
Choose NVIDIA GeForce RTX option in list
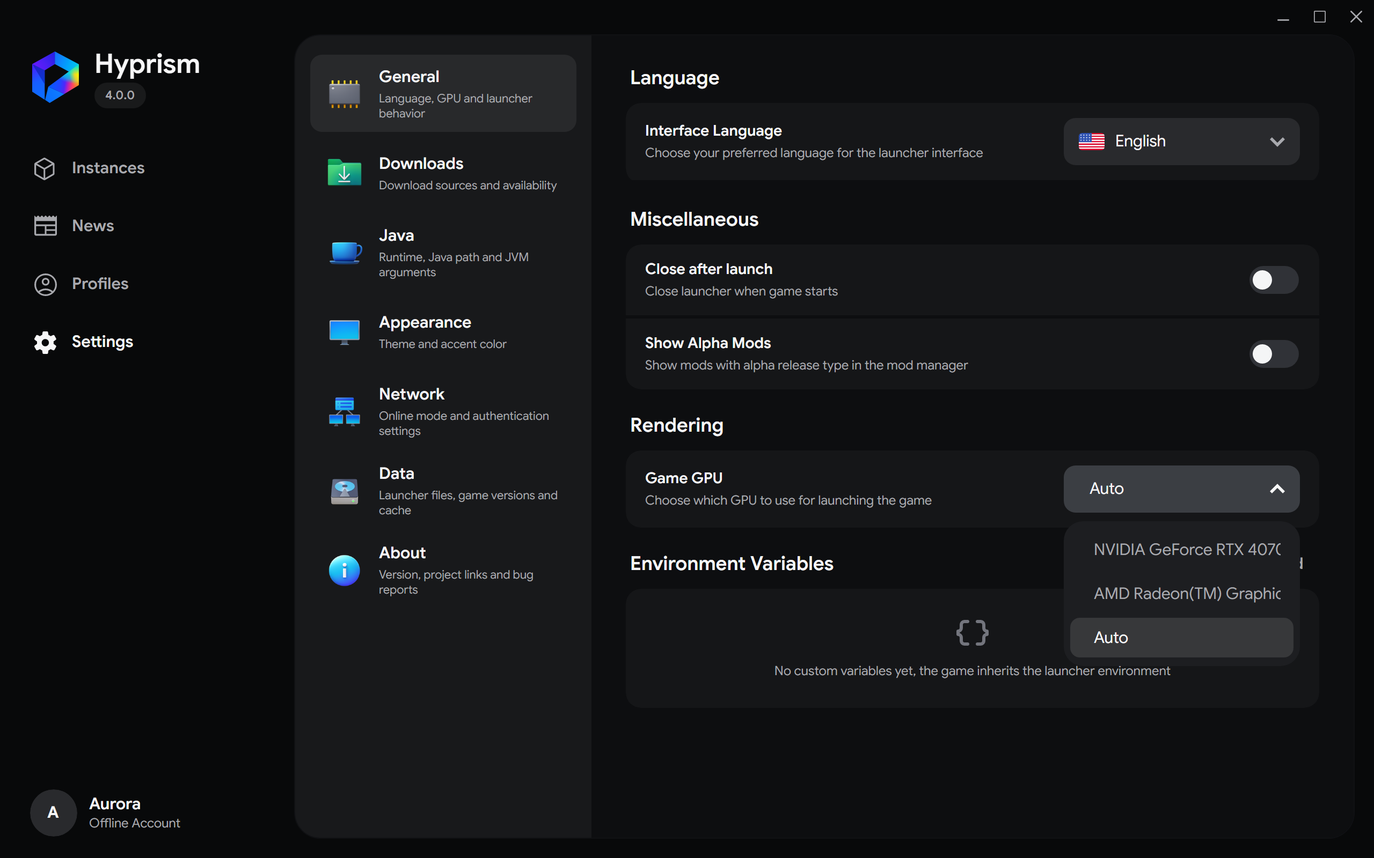click(x=1181, y=549)
